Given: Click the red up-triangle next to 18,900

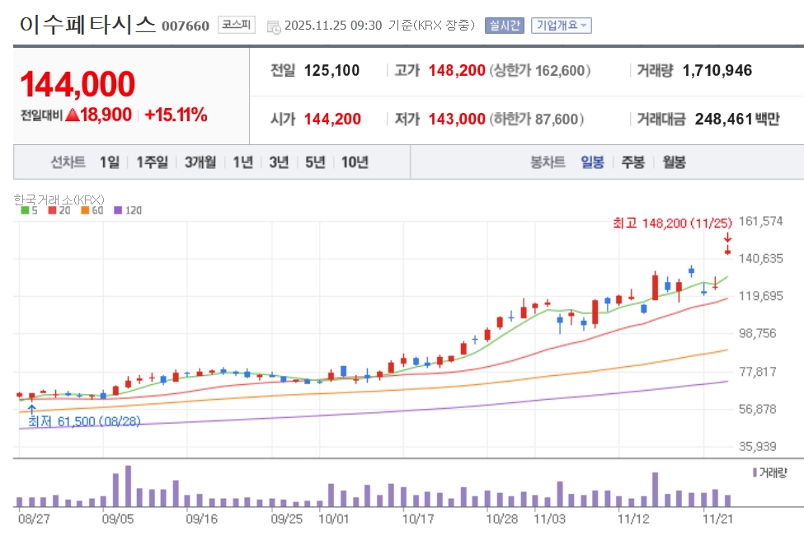Looking at the screenshot, I should click(73, 115).
